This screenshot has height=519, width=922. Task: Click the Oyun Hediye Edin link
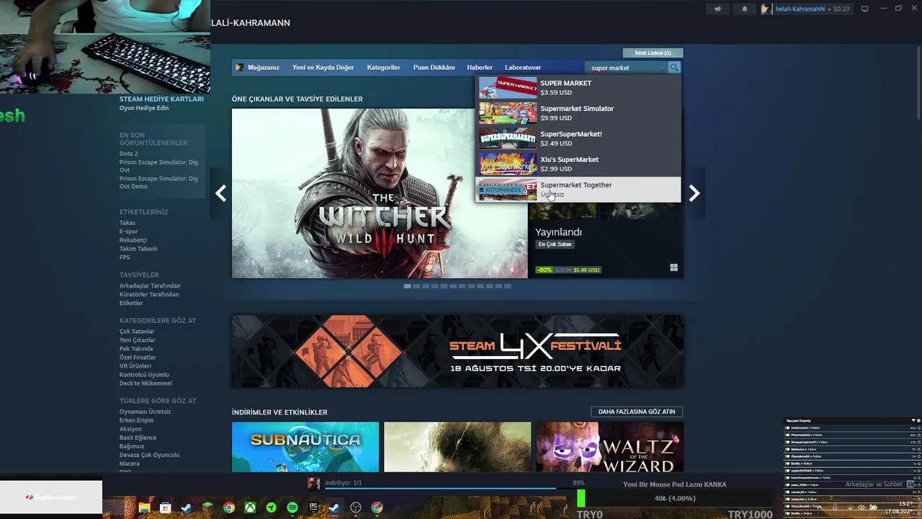144,108
